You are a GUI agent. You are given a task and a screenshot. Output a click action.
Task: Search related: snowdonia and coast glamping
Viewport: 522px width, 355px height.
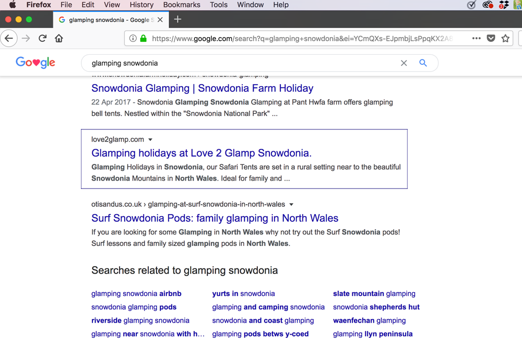tap(263, 321)
